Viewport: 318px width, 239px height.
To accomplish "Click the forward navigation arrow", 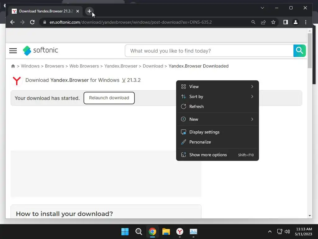I will (x=22, y=22).
